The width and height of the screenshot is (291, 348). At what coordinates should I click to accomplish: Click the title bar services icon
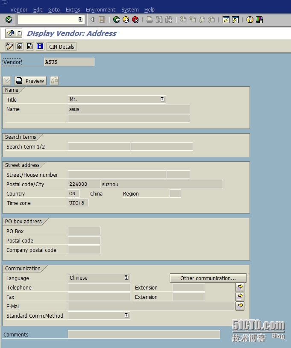pos(10,33)
